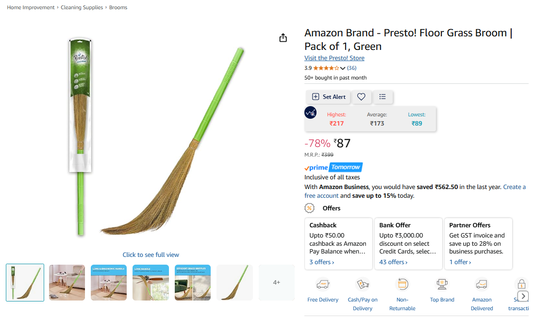Go to Home Improvement breadcrumb

[31, 8]
